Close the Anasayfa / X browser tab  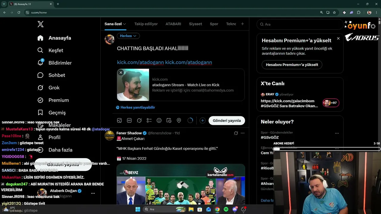point(51,4)
